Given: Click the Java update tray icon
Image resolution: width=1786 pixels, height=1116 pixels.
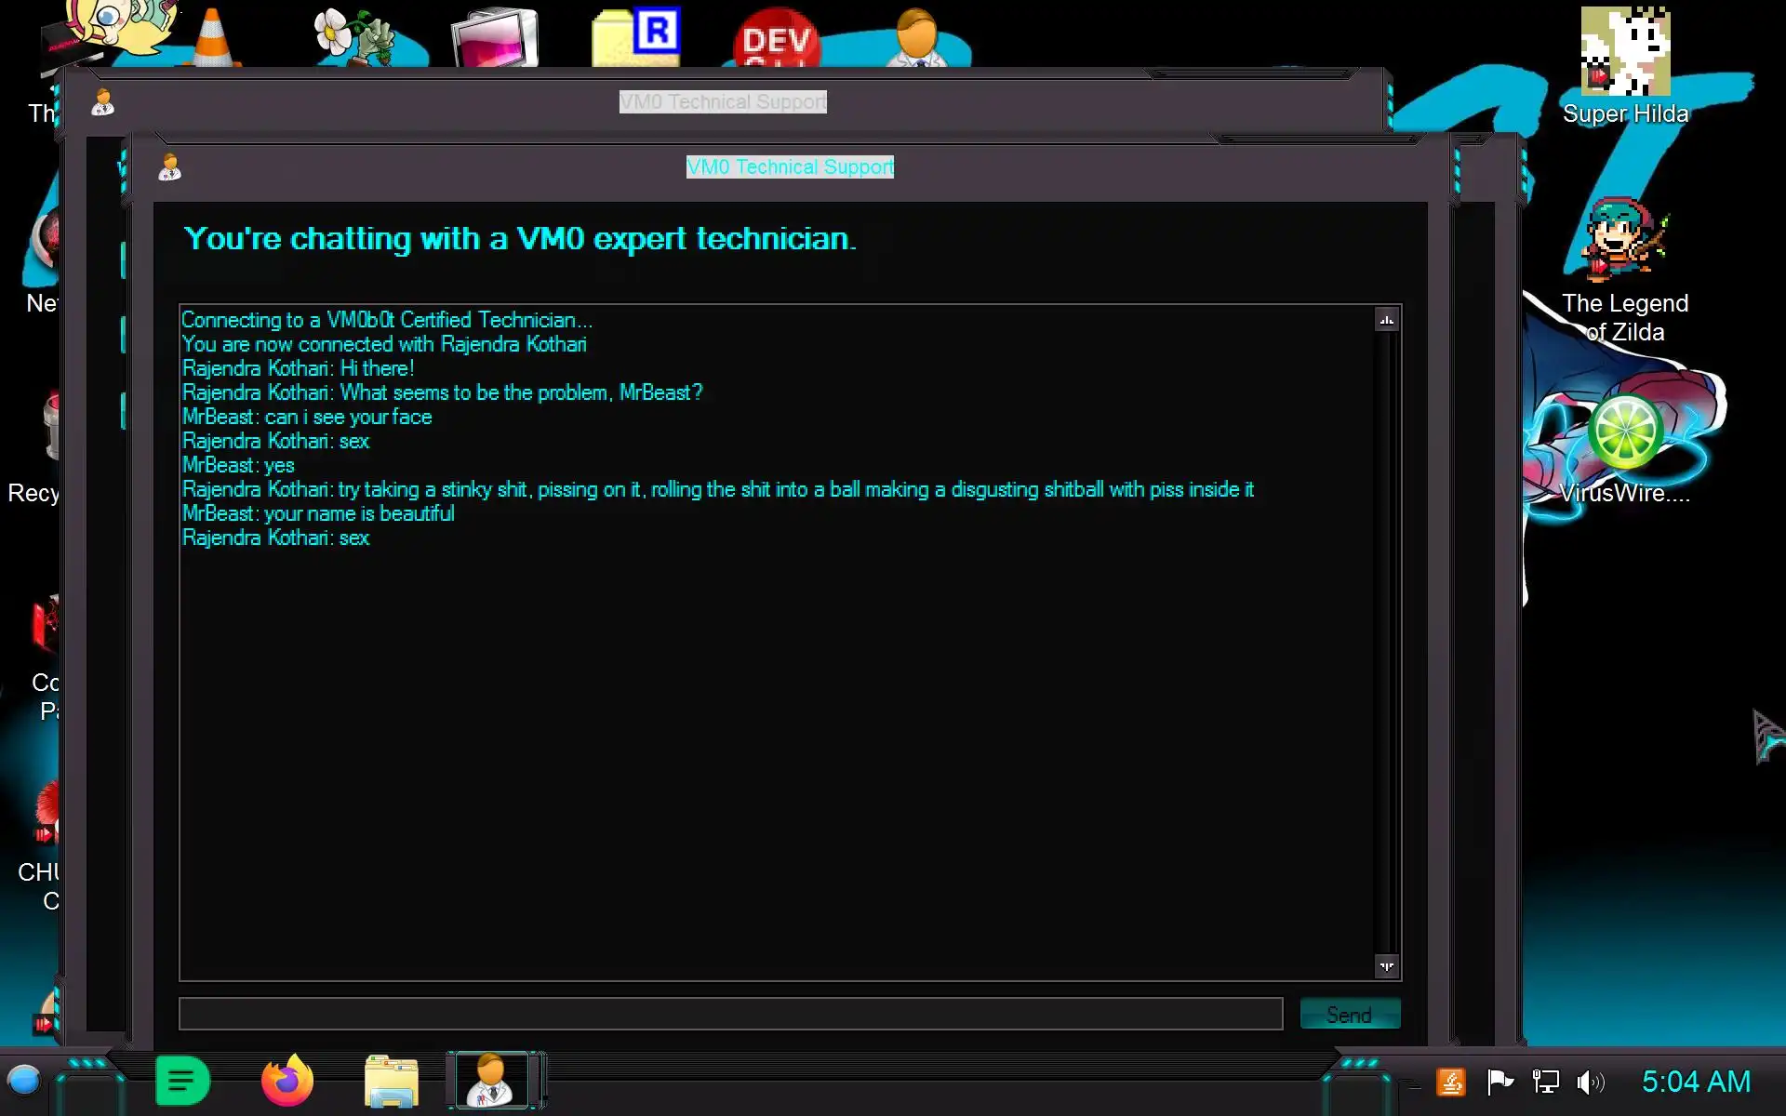Looking at the screenshot, I should [x=1451, y=1083].
